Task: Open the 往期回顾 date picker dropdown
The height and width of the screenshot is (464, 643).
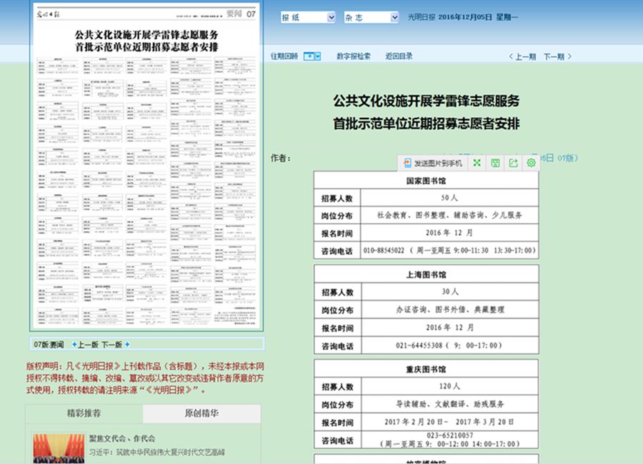Action: click(311, 56)
